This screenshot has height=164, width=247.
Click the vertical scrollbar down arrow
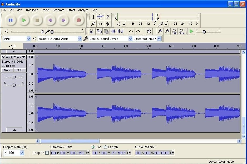click(244, 136)
